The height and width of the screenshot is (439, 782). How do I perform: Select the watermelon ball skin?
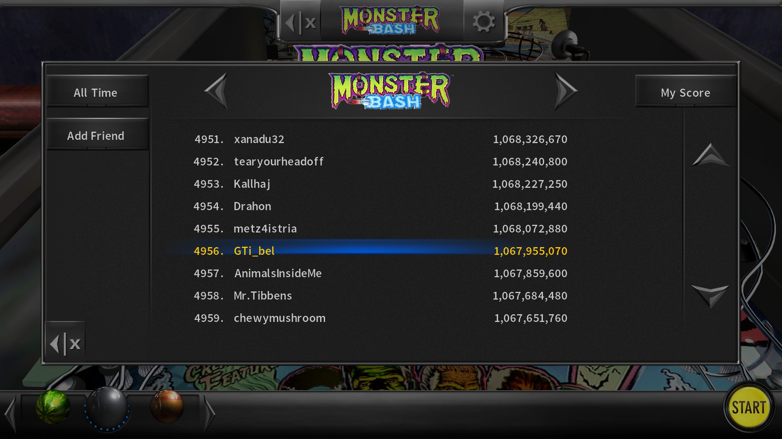tap(53, 406)
